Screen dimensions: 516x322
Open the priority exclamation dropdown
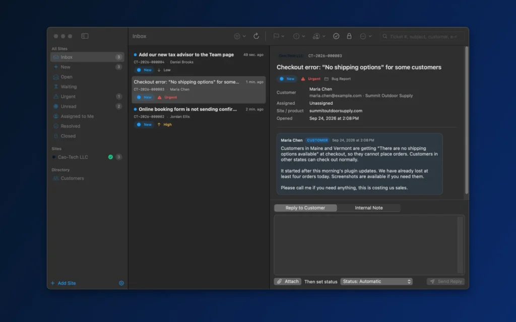pos(299,36)
